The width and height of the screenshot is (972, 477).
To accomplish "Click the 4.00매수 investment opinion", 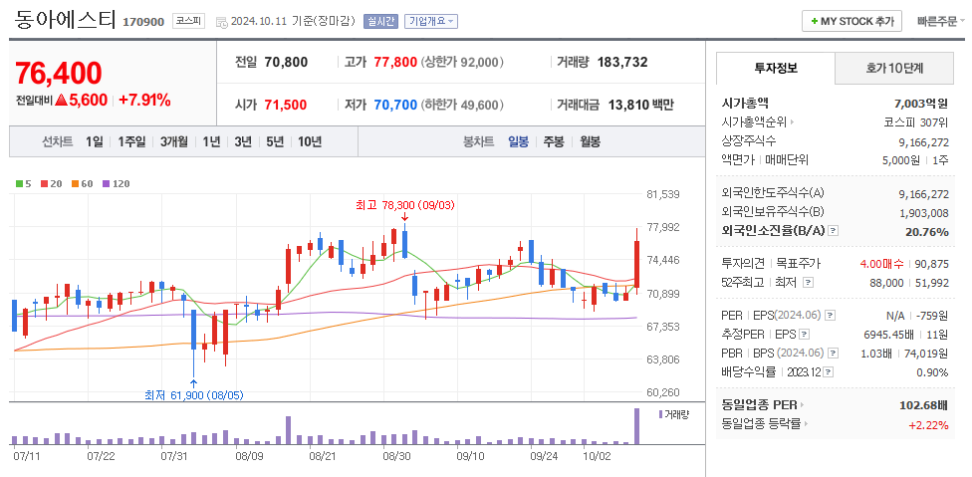I will click(x=881, y=264).
